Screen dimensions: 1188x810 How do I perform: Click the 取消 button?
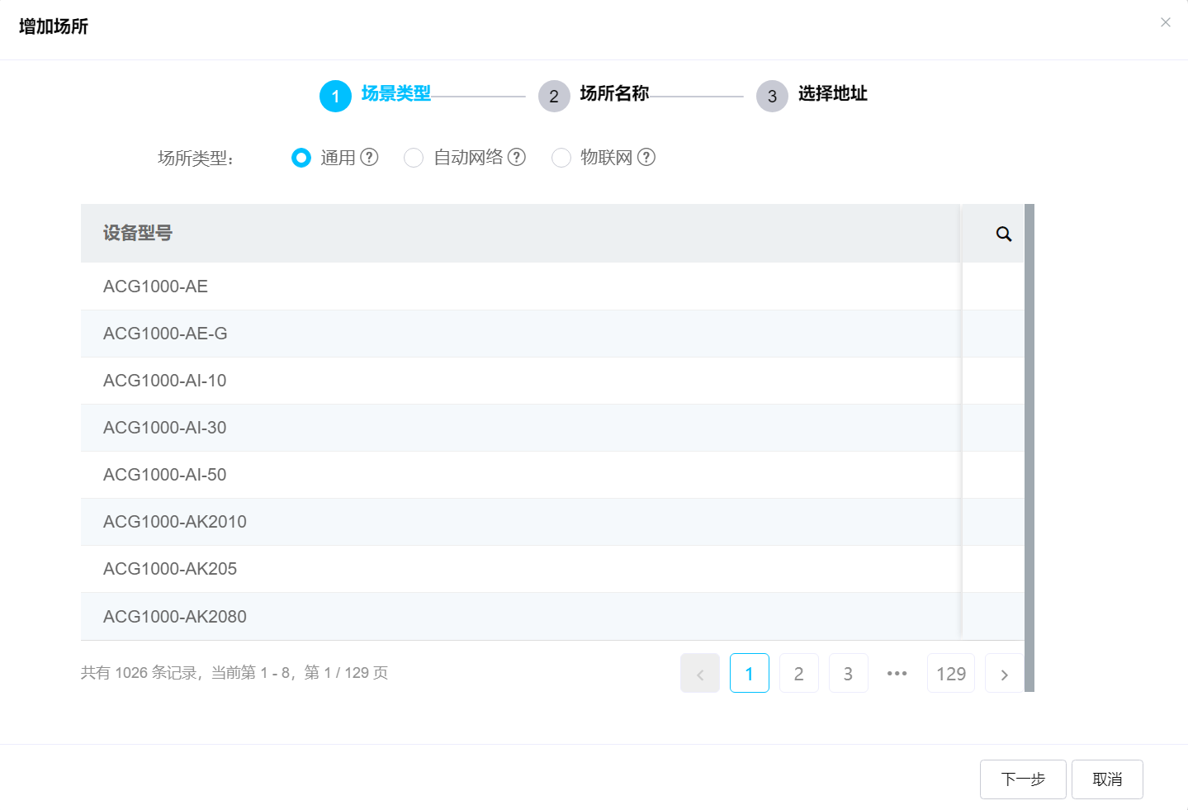[x=1107, y=779]
